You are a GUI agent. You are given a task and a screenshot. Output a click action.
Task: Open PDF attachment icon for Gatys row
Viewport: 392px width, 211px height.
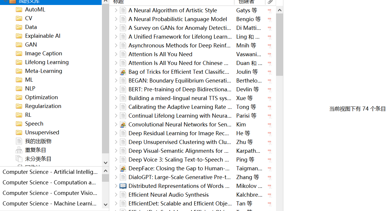tap(270, 11)
